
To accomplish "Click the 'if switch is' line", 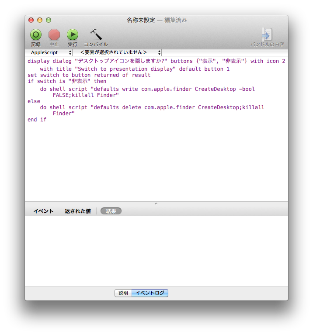I will [x=67, y=81].
